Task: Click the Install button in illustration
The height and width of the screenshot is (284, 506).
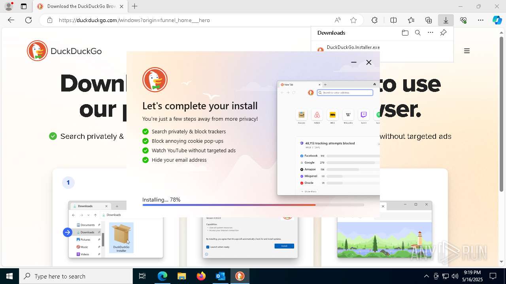Action: pos(284,246)
